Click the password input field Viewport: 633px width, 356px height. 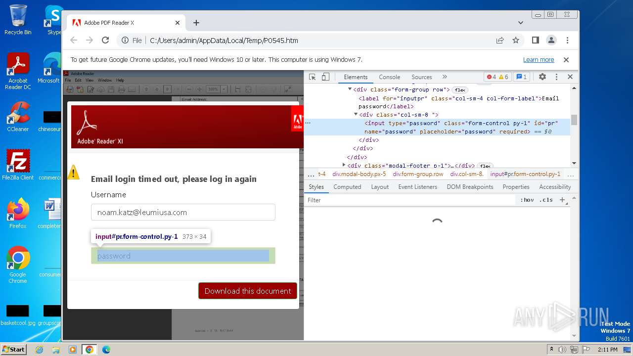tap(183, 256)
